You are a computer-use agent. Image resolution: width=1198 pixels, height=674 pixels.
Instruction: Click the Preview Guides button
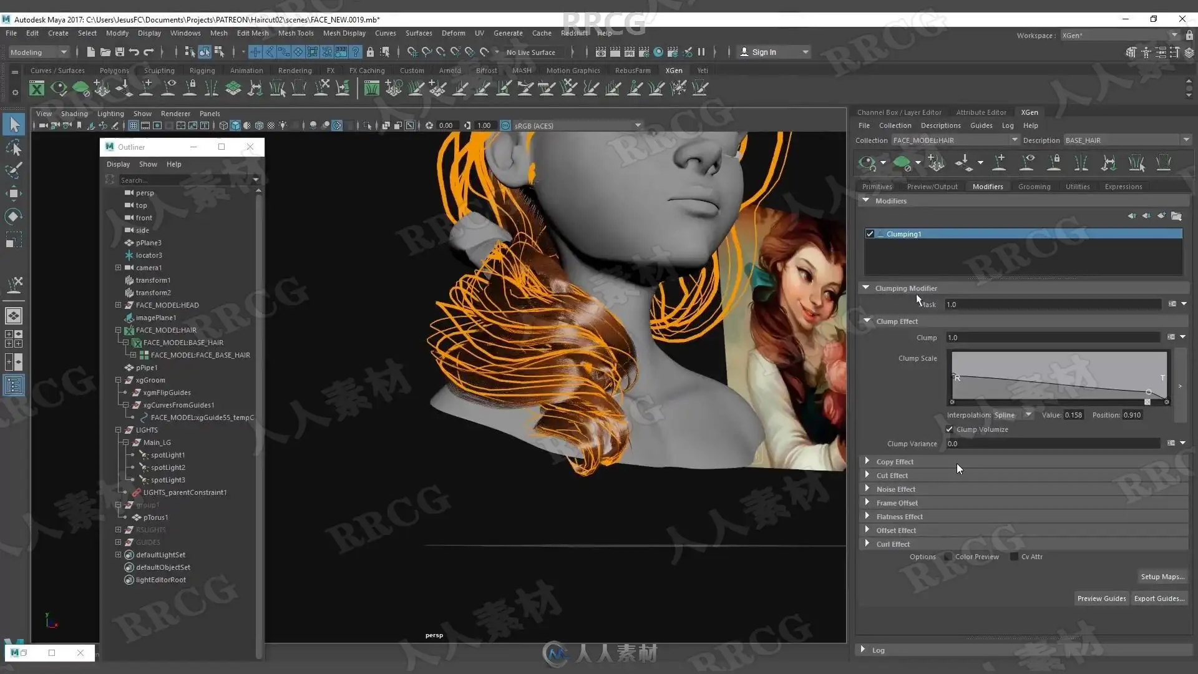click(x=1101, y=598)
